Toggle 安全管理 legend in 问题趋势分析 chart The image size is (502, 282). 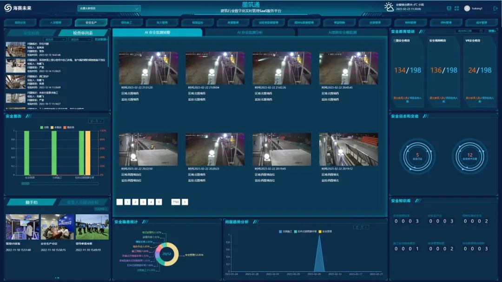(x=320, y=231)
